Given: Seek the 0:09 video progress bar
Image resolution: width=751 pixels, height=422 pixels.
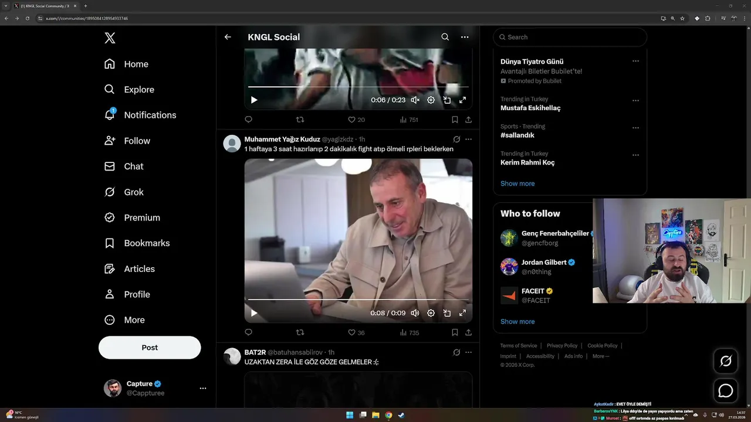Looking at the screenshot, I should (x=358, y=300).
